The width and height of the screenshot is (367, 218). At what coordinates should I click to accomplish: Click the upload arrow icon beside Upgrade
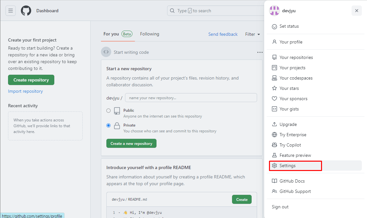pyautogui.click(x=274, y=125)
